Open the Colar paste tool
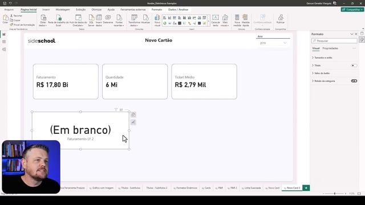The image size is (365, 205). click(5, 19)
